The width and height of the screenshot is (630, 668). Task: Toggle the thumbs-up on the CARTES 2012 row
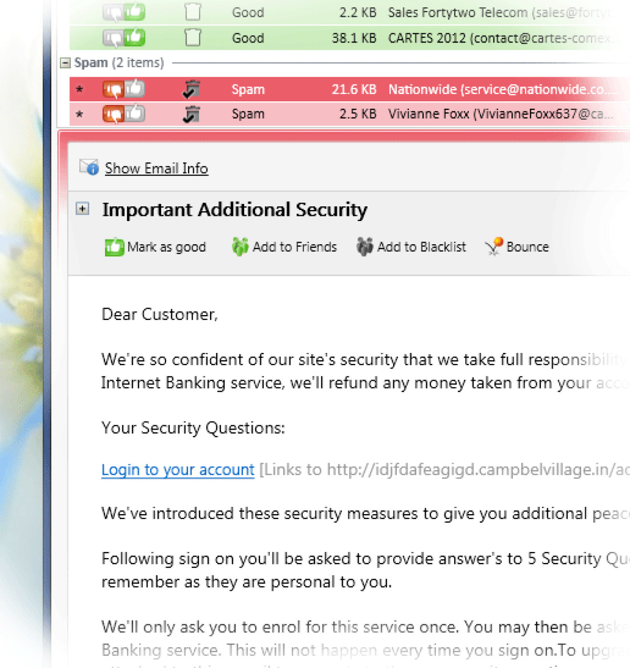pyautogui.click(x=134, y=37)
